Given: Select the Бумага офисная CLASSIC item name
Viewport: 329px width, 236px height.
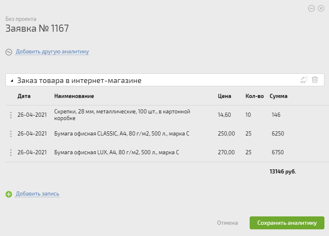Looking at the screenshot, I should click(x=121, y=134).
